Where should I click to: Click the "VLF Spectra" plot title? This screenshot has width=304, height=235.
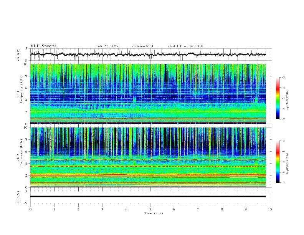(x=43, y=46)
